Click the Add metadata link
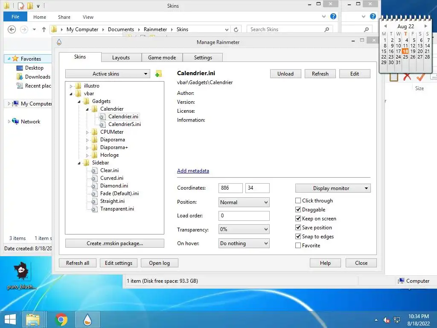The width and height of the screenshot is (437, 328). tap(193, 171)
